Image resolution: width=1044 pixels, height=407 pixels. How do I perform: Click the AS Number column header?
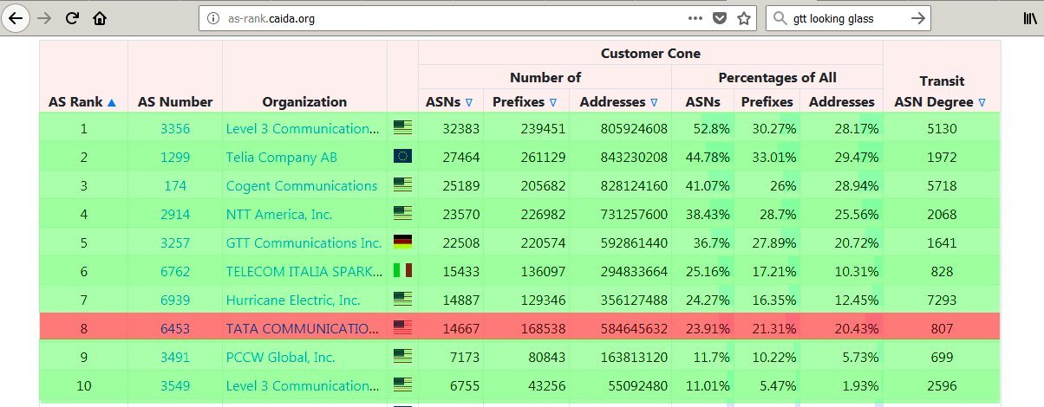[x=175, y=102]
